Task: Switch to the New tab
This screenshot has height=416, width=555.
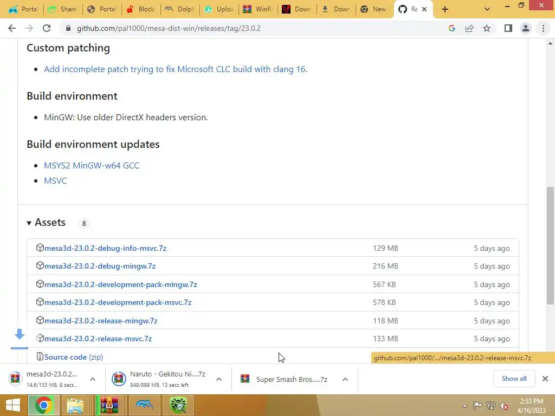Action: (373, 9)
